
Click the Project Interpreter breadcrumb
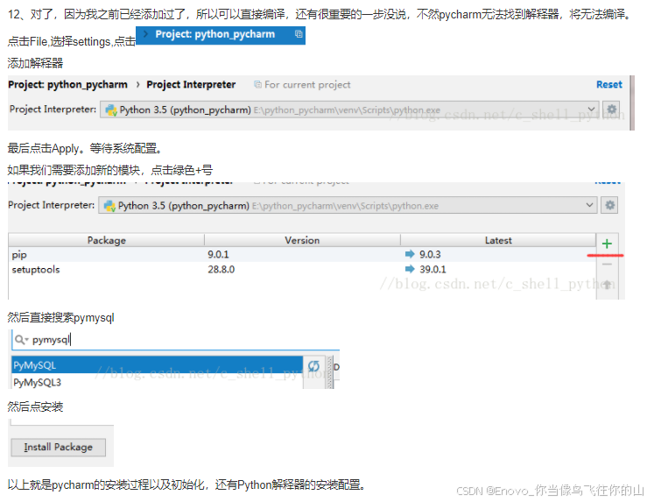191,85
